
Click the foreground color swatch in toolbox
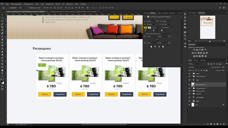point(1,82)
